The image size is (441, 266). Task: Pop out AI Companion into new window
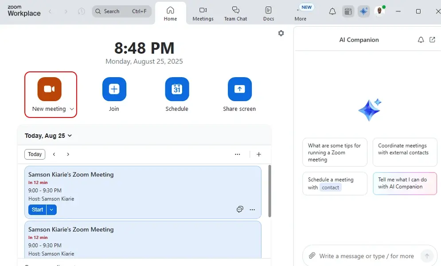(x=432, y=40)
